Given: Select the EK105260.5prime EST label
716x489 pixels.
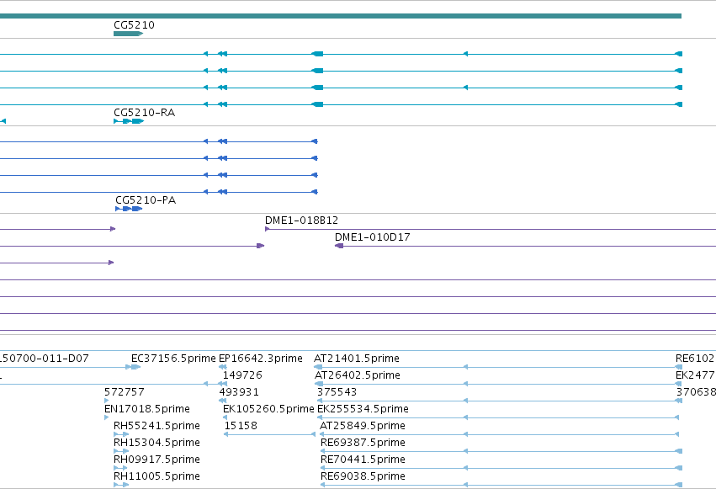Looking at the screenshot, I should pyautogui.click(x=268, y=409).
